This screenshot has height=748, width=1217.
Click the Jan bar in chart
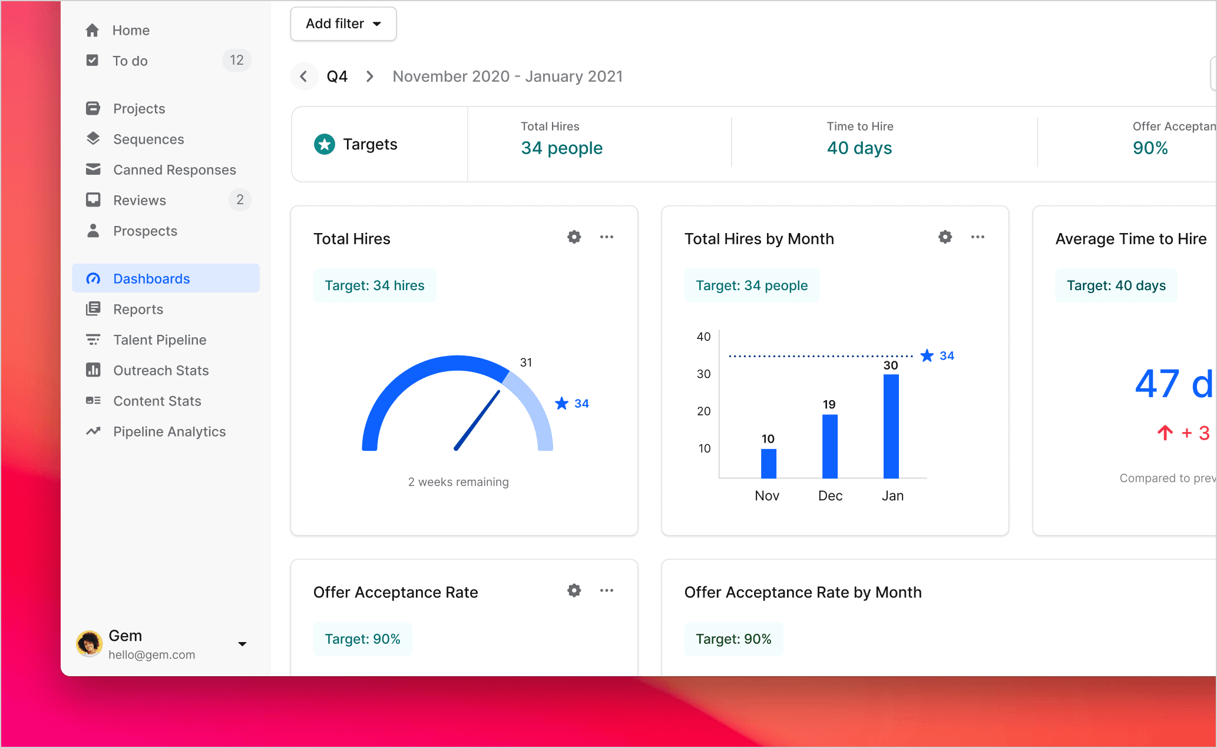(x=891, y=426)
